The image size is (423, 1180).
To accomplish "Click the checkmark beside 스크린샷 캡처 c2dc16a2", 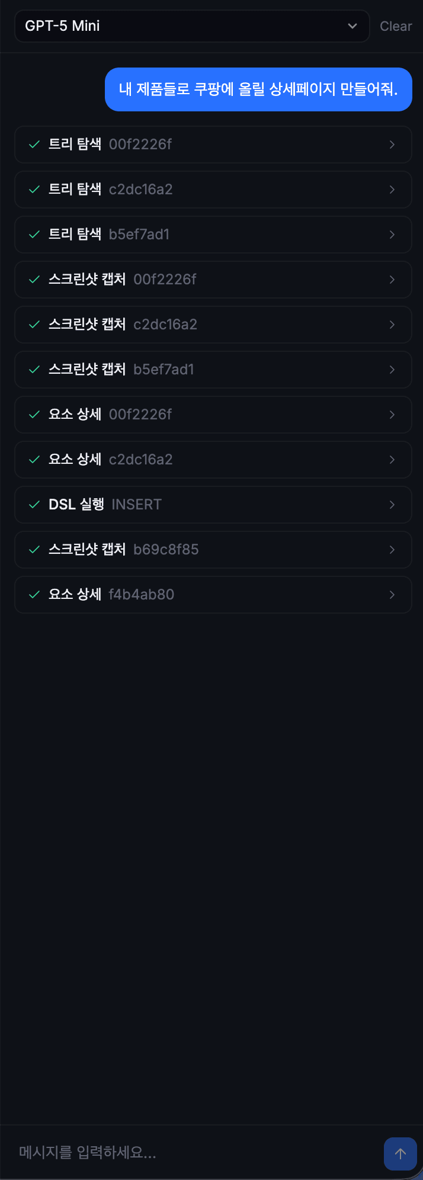I will coord(34,324).
